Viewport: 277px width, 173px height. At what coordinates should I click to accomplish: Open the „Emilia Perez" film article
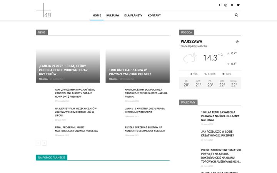tap(63, 70)
